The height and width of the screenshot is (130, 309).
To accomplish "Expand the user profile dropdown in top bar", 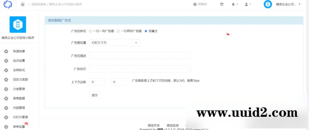I will click(248, 4).
